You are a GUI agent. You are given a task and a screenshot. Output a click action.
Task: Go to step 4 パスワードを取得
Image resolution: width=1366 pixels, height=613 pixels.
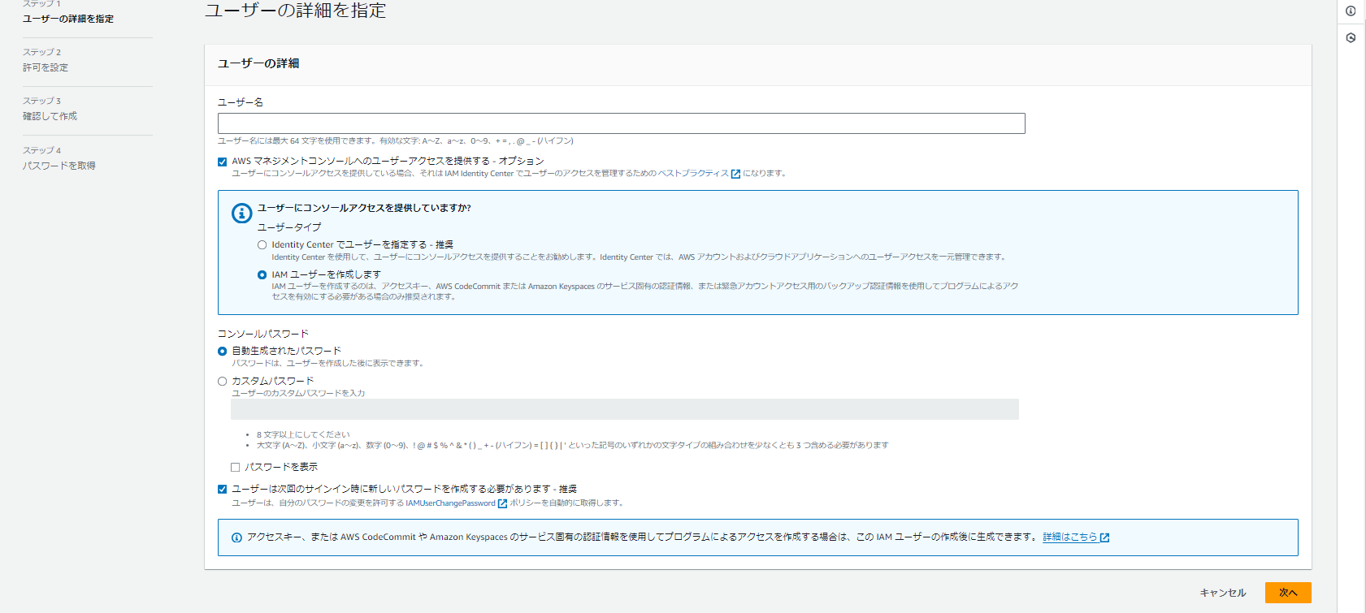(x=59, y=166)
